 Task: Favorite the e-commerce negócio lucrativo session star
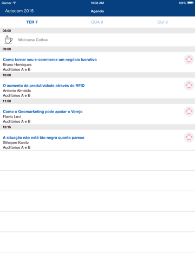click(x=189, y=60)
